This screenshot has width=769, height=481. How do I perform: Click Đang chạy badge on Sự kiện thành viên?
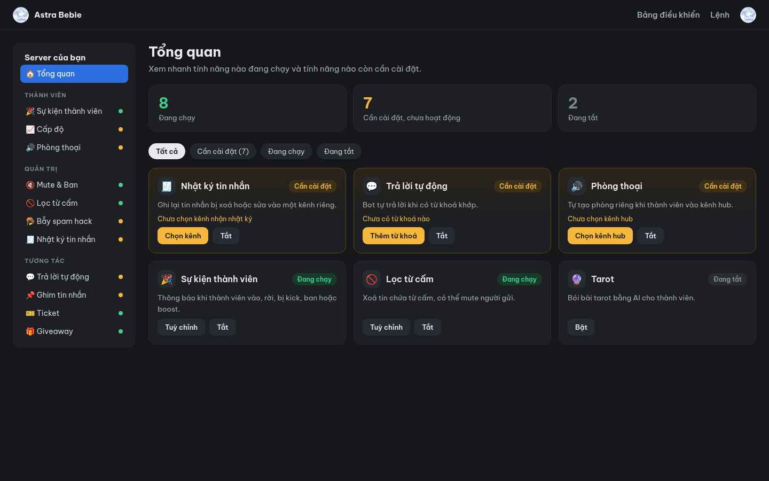315,279
